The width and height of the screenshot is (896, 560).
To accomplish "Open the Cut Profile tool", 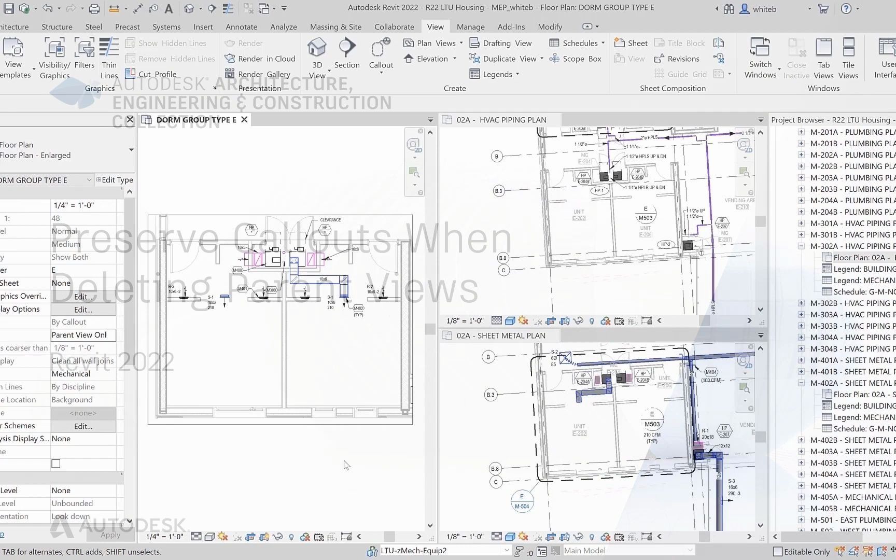I will pyautogui.click(x=151, y=74).
